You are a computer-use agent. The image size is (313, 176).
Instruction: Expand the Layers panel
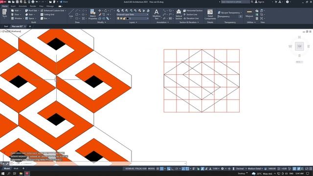(133, 22)
